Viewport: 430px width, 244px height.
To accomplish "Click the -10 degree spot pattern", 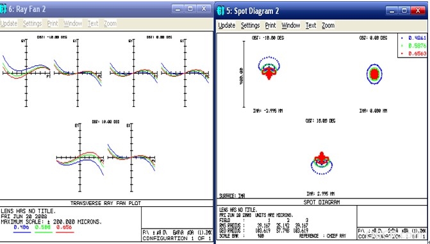I will (269, 68).
